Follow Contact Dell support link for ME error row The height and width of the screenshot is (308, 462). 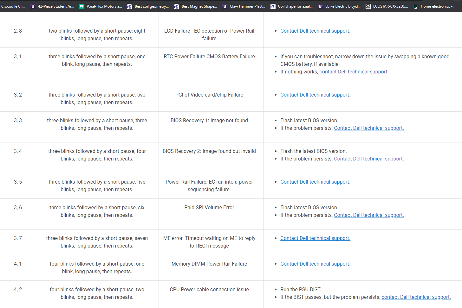pyautogui.click(x=315, y=238)
